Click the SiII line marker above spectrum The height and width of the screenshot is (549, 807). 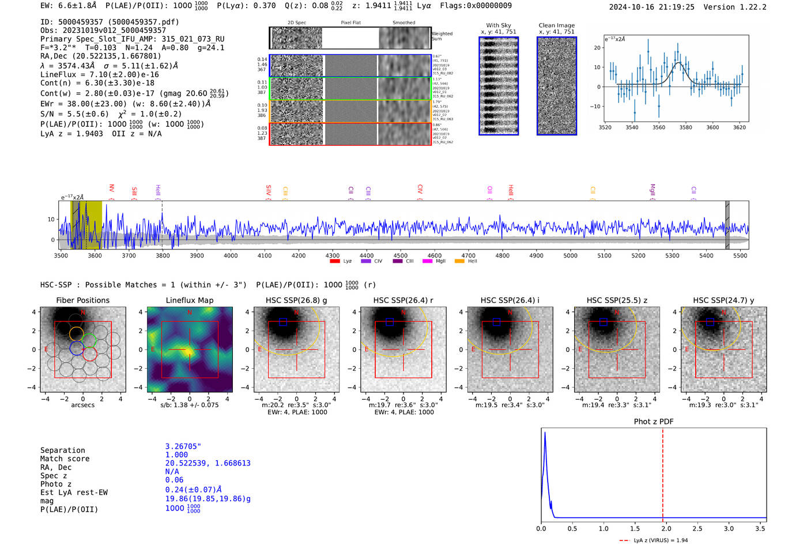[134, 191]
